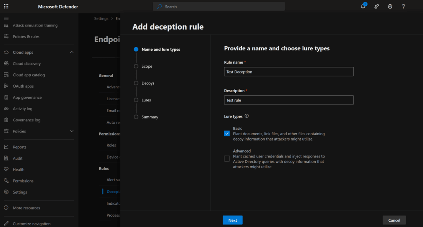The height and width of the screenshot is (227, 423).
Task: Click the Description input field
Action: (x=289, y=100)
